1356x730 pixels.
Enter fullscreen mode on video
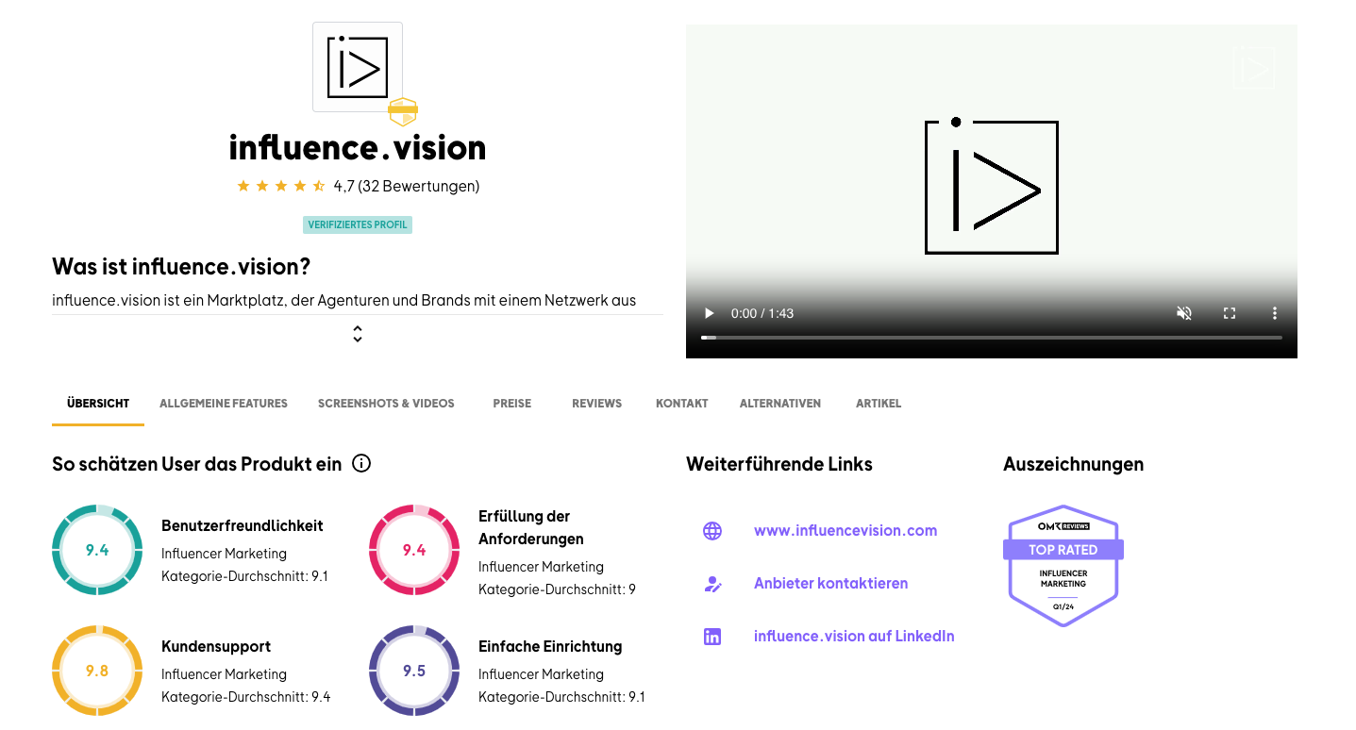click(1230, 313)
